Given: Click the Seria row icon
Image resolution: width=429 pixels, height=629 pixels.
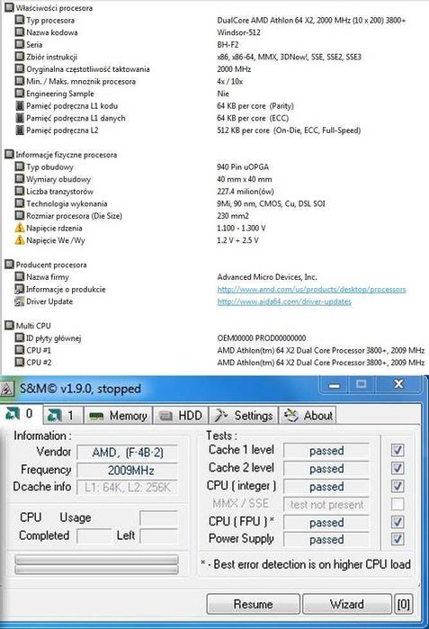Looking at the screenshot, I should click(19, 44).
